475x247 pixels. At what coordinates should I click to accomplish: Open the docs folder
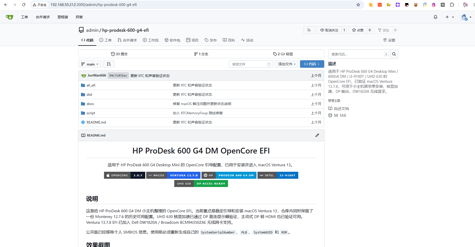tap(90, 104)
